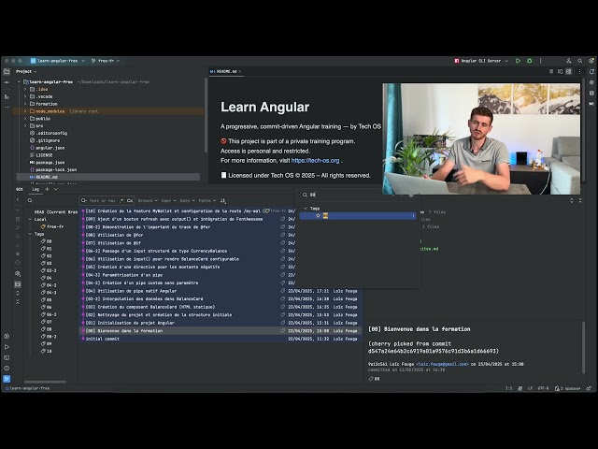Toggle read-only lock icon in status bar
Viewport: 598px width, 449px height.
click(590, 388)
